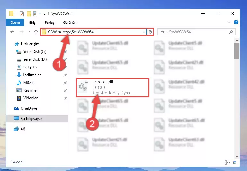The width and height of the screenshot is (247, 171).
Task: Click the OneDrive cloud icon
Action: pyautogui.click(x=16, y=108)
